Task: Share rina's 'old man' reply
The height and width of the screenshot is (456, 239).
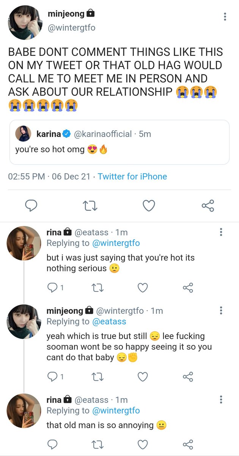Action: click(x=187, y=444)
